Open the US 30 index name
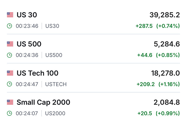The height and width of the screenshot is (119, 187). (x=27, y=15)
